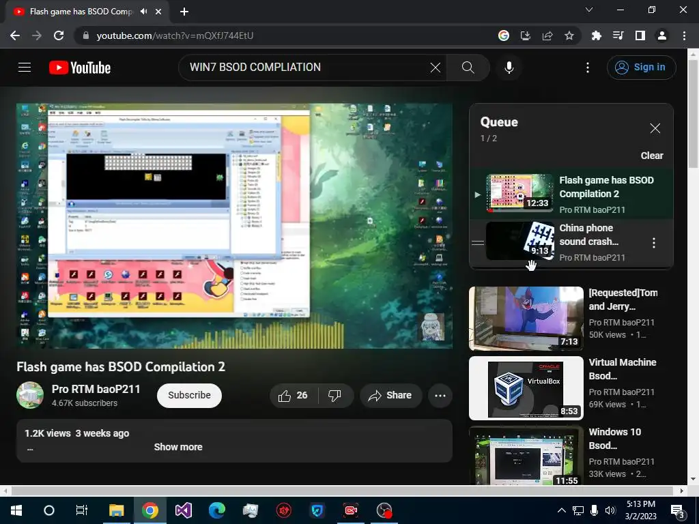Click the page vertical scrollbar

[x=693, y=114]
